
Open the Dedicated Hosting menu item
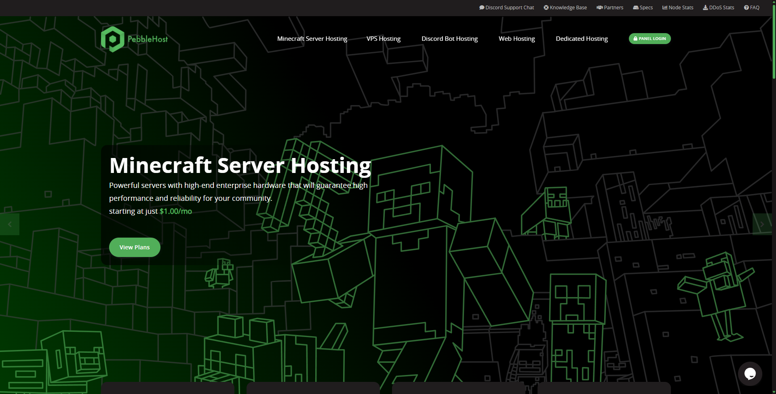(582, 39)
